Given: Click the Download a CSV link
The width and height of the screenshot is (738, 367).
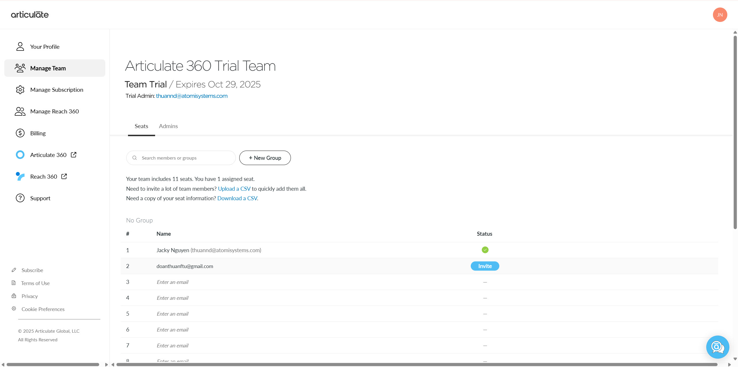Looking at the screenshot, I should (x=237, y=198).
